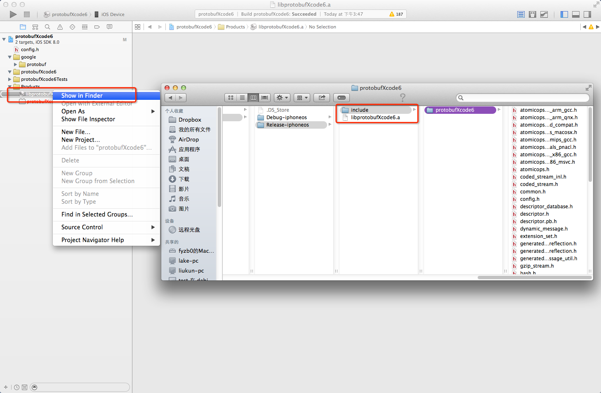The image size is (601, 393).
Task: Click Products in the jump bar path
Action: tap(231, 27)
